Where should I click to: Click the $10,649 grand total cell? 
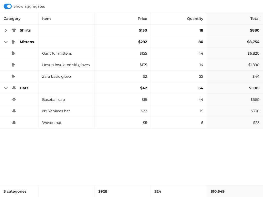tap(218, 191)
